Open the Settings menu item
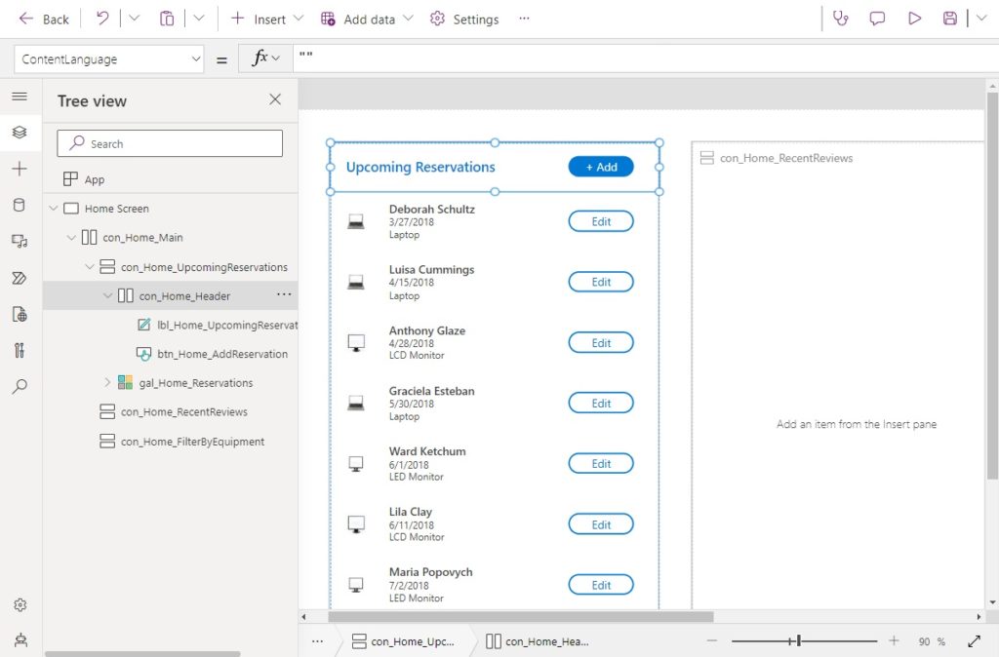999x657 pixels. tap(464, 19)
